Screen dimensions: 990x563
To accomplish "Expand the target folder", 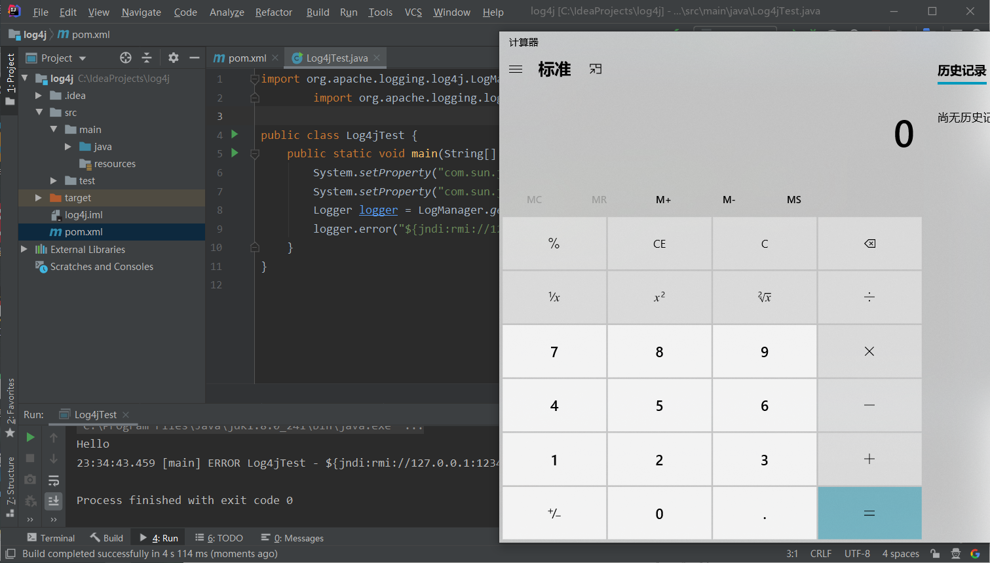I will point(39,198).
